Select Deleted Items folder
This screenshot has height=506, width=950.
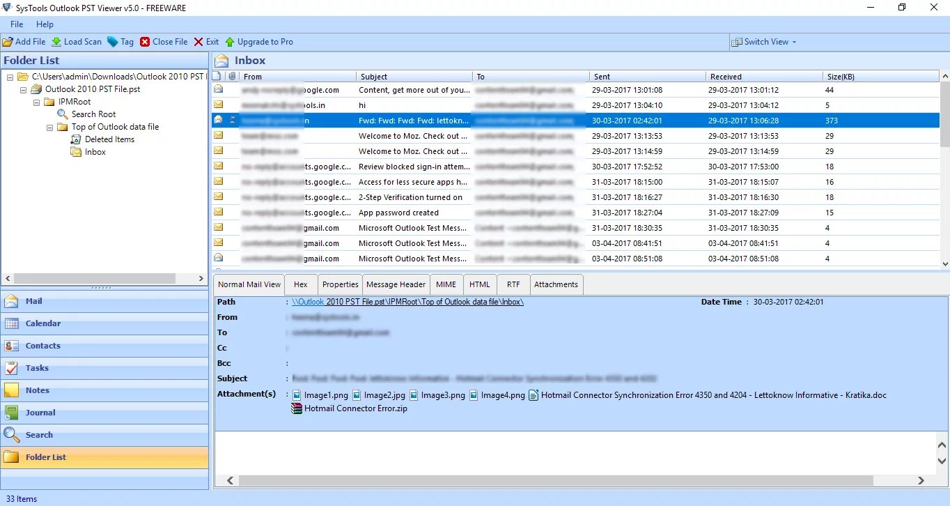click(x=109, y=139)
